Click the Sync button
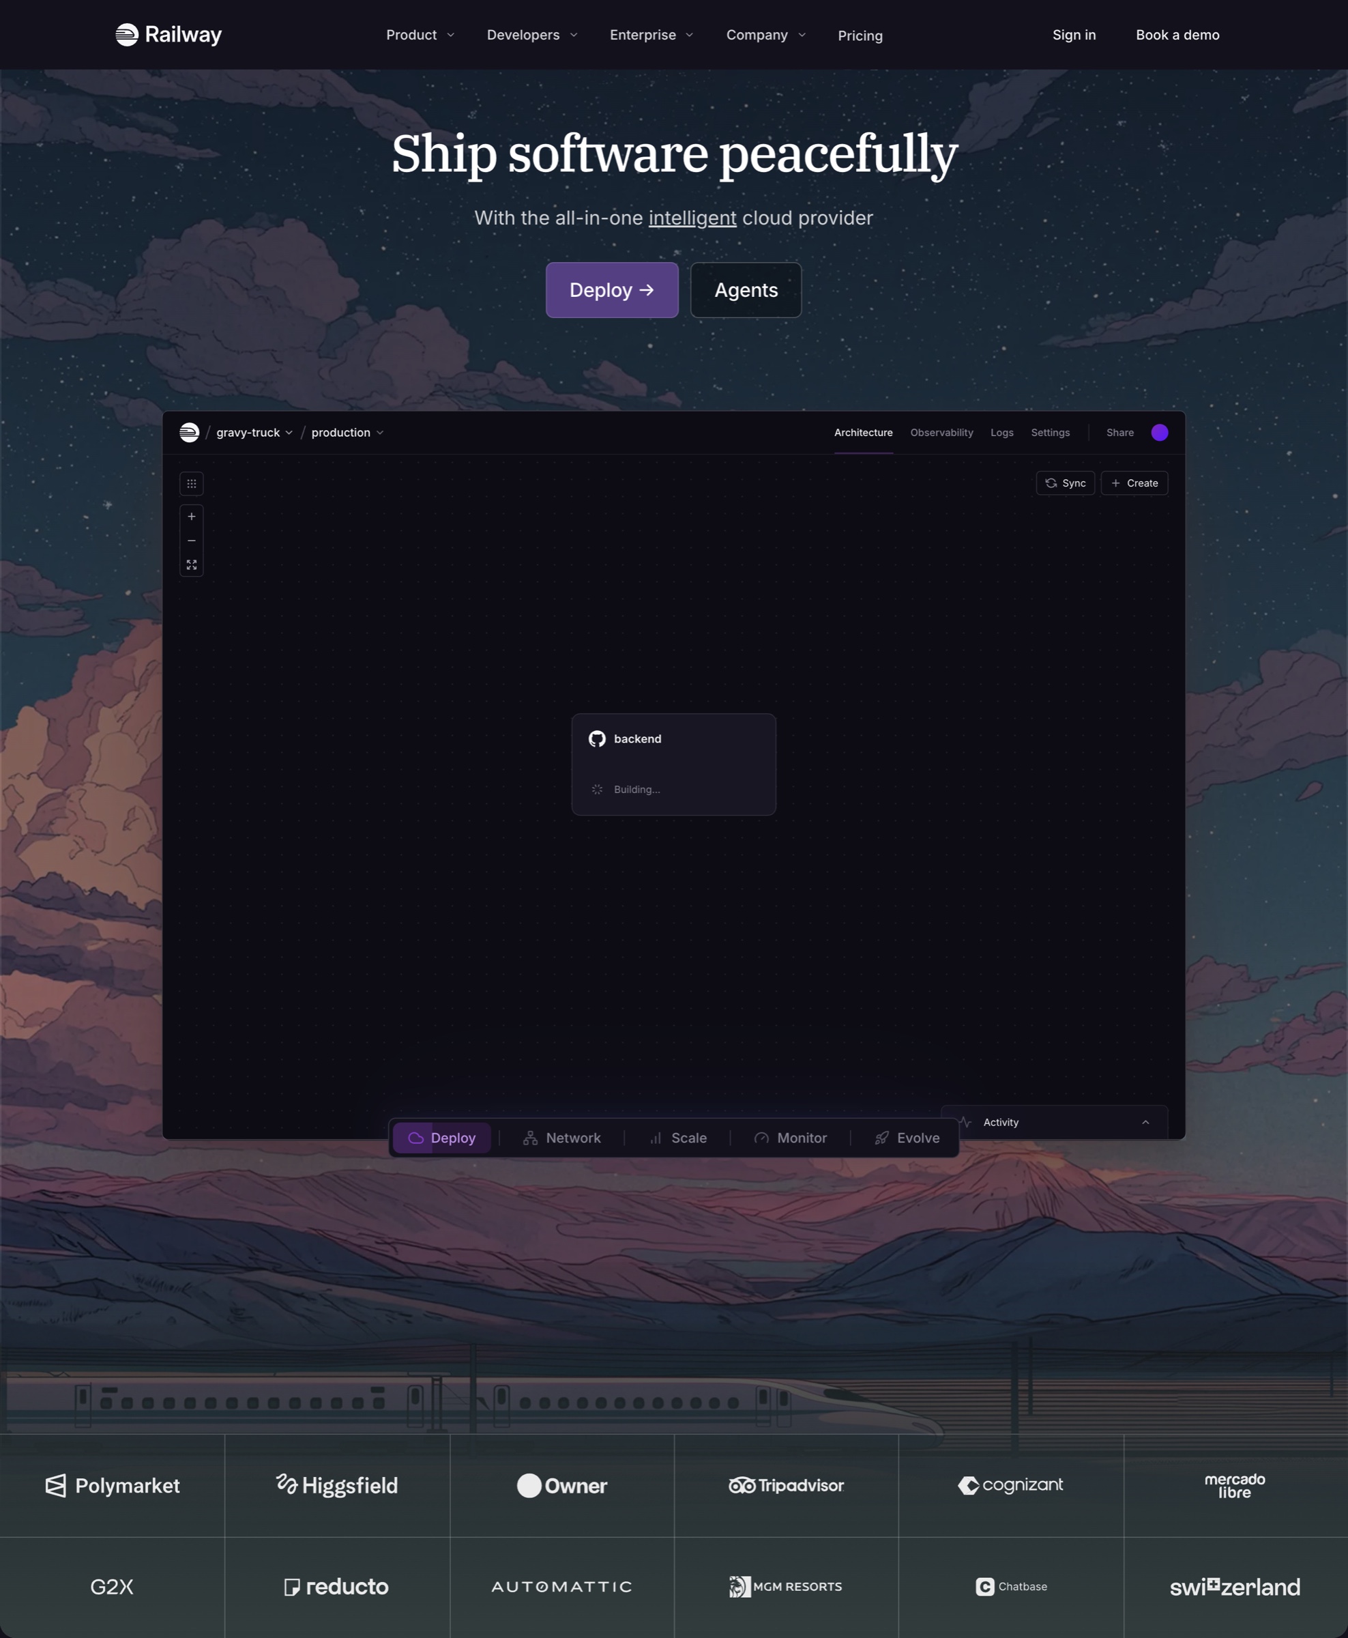Image resolution: width=1348 pixels, height=1638 pixels. click(x=1066, y=483)
